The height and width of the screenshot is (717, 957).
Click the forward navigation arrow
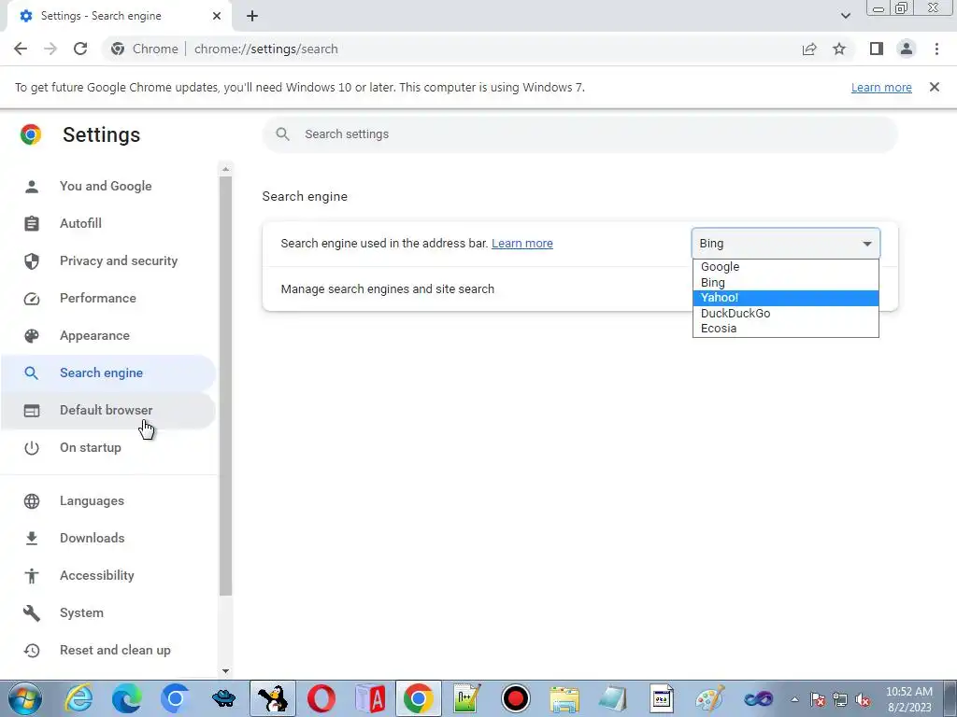50,49
